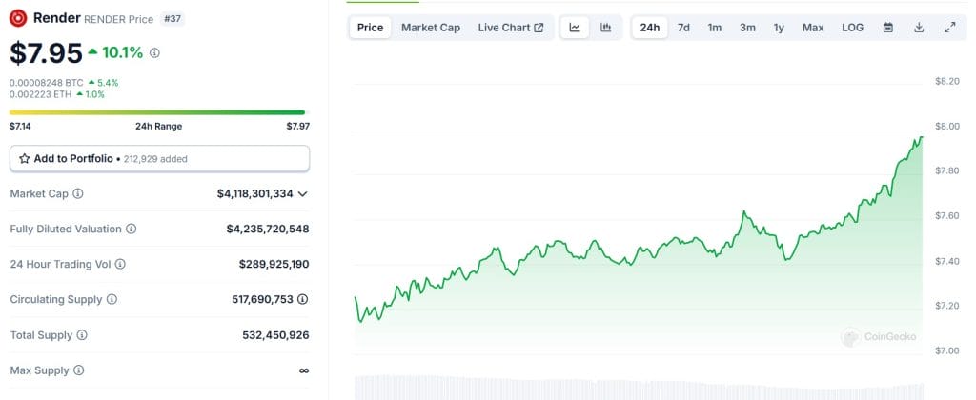The height and width of the screenshot is (400, 976).
Task: Switch to candlestick chart view icon
Action: point(605,28)
